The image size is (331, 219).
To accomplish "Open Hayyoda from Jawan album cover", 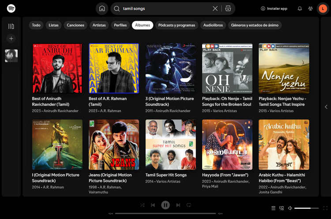I will pyautogui.click(x=227, y=145).
